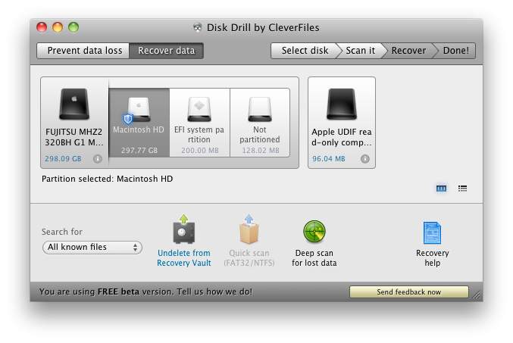
Task: Switch to the Recover data tab
Action: 166,51
